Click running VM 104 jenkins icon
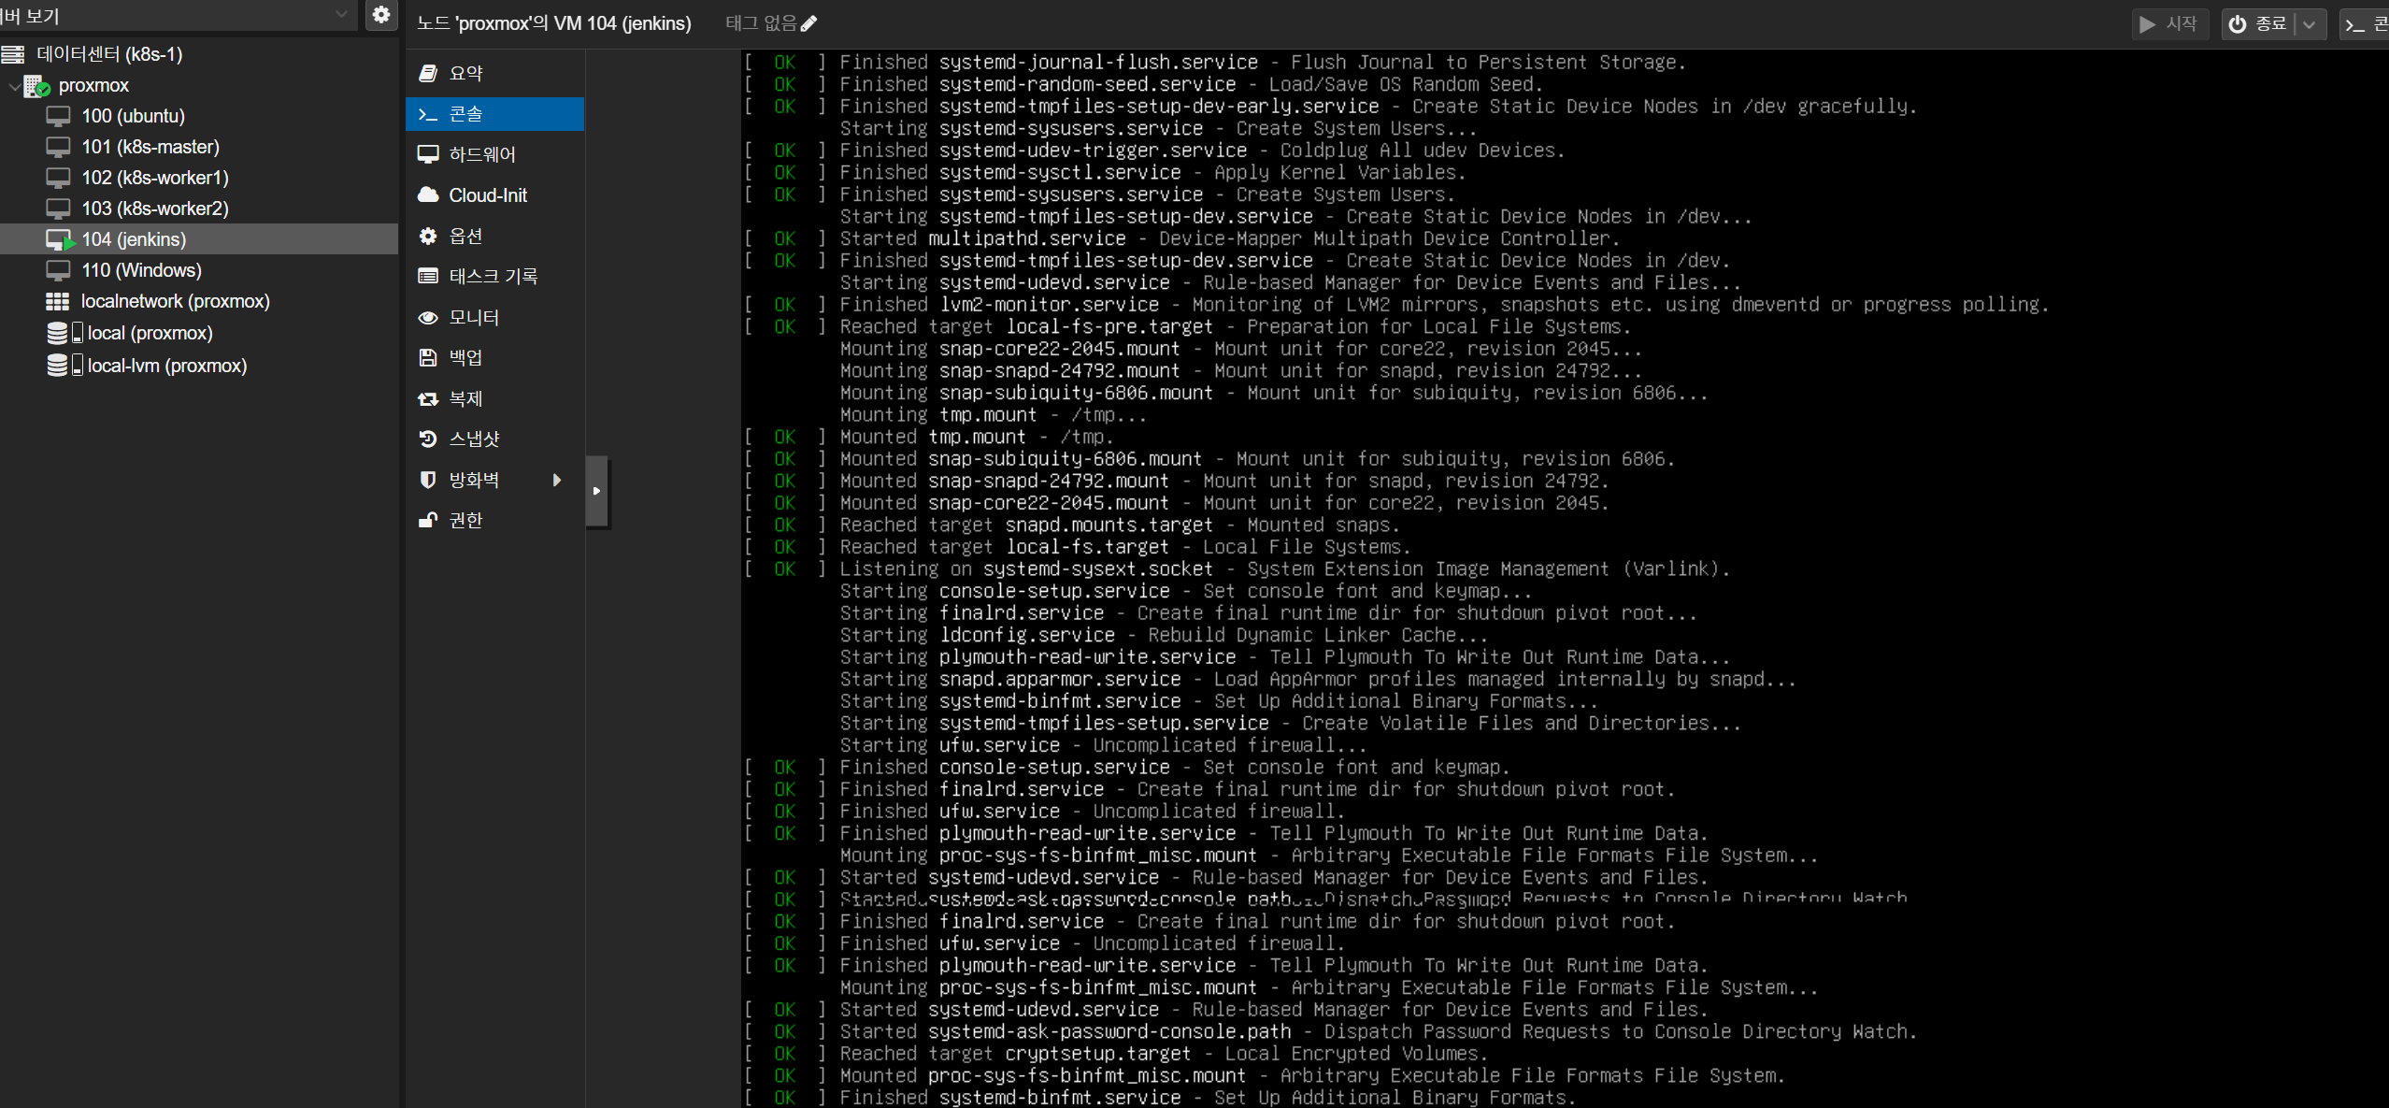The height and width of the screenshot is (1108, 2389). (60, 239)
